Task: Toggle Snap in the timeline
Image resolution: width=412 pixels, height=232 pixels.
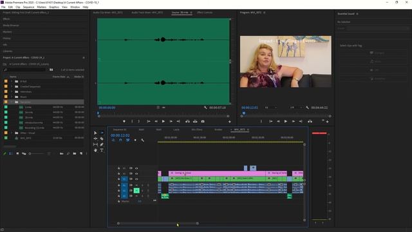Action: click(120, 140)
